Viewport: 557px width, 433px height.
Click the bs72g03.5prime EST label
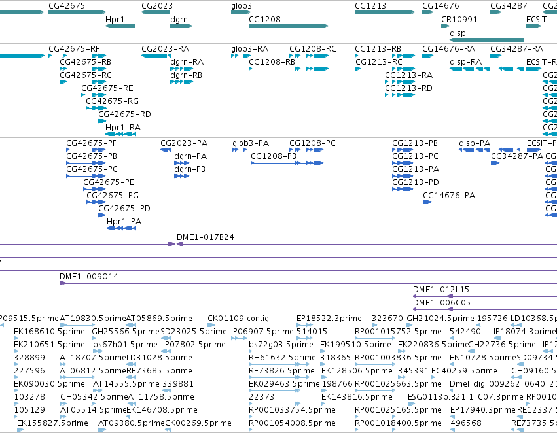point(281,345)
